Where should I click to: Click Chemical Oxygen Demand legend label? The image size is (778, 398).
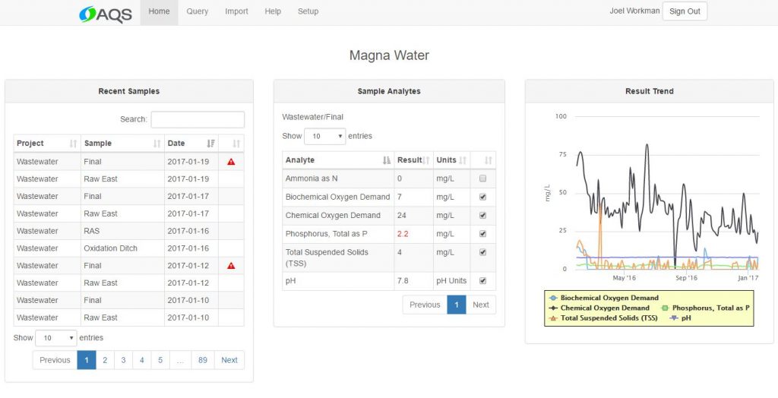pyautogui.click(x=605, y=308)
